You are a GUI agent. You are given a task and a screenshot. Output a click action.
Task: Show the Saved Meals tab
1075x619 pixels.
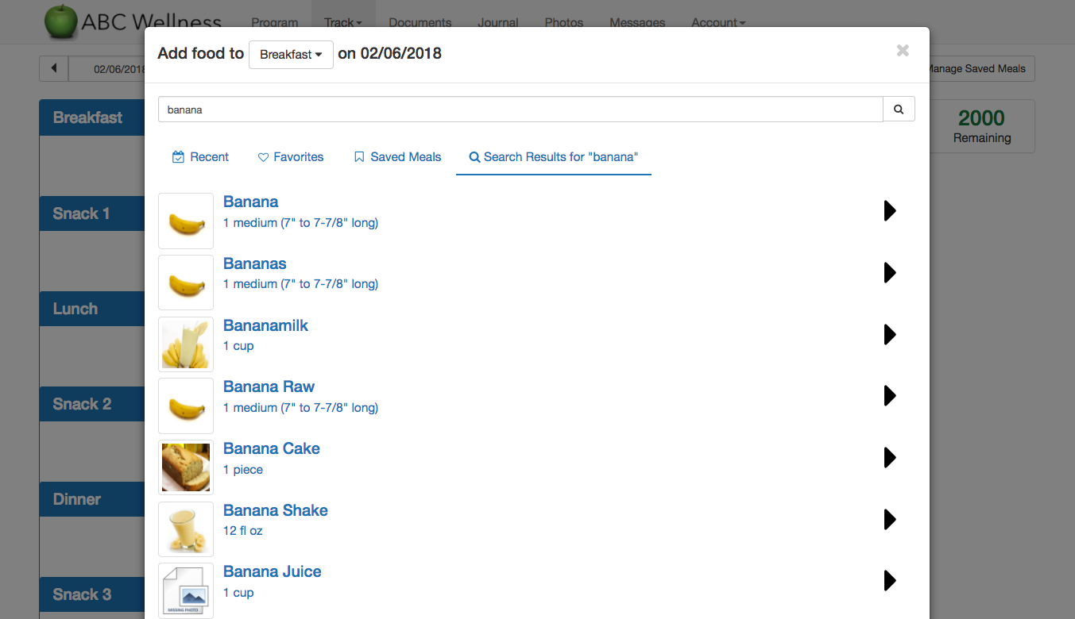tap(397, 157)
